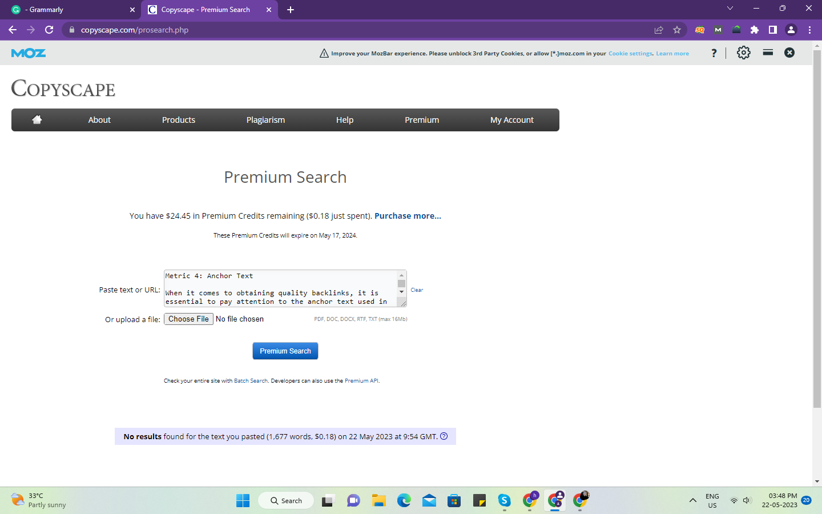The width and height of the screenshot is (822, 514).
Task: Open the Plagiarism menu
Action: click(x=265, y=120)
